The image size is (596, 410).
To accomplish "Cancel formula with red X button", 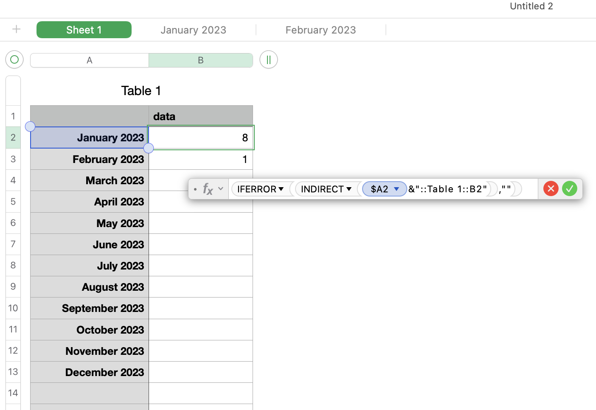I will coord(551,188).
